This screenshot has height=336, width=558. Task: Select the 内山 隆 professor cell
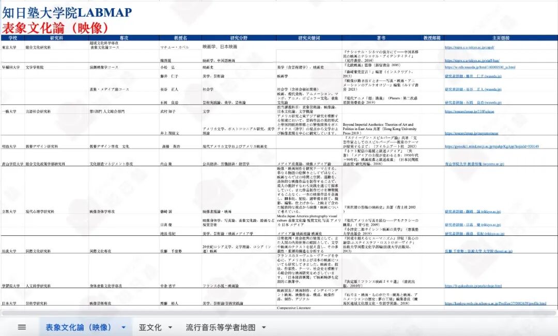click(x=166, y=164)
